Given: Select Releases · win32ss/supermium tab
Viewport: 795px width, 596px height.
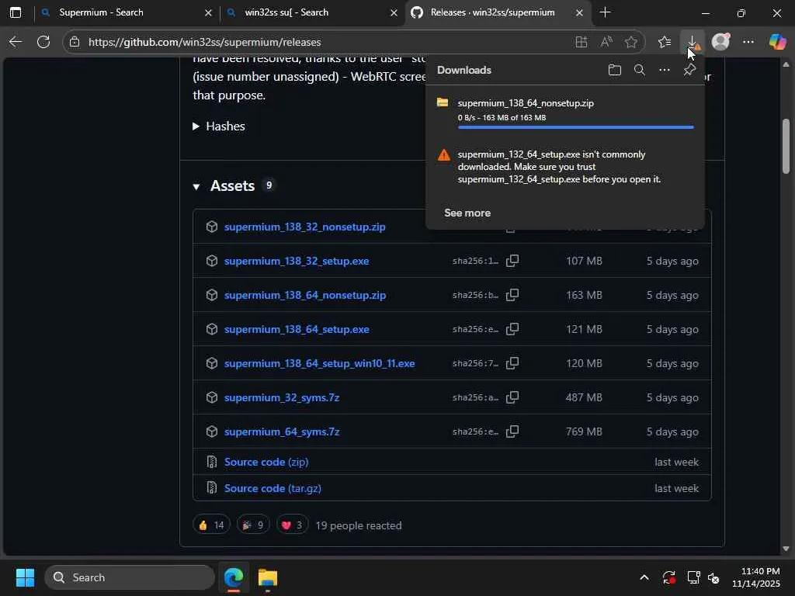Looking at the screenshot, I should click(x=492, y=12).
